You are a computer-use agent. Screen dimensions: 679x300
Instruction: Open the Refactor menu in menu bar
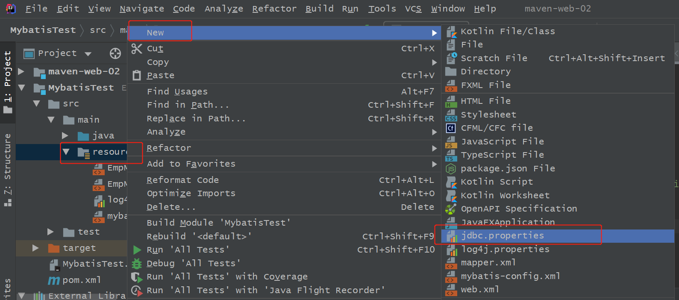pyautogui.click(x=274, y=9)
